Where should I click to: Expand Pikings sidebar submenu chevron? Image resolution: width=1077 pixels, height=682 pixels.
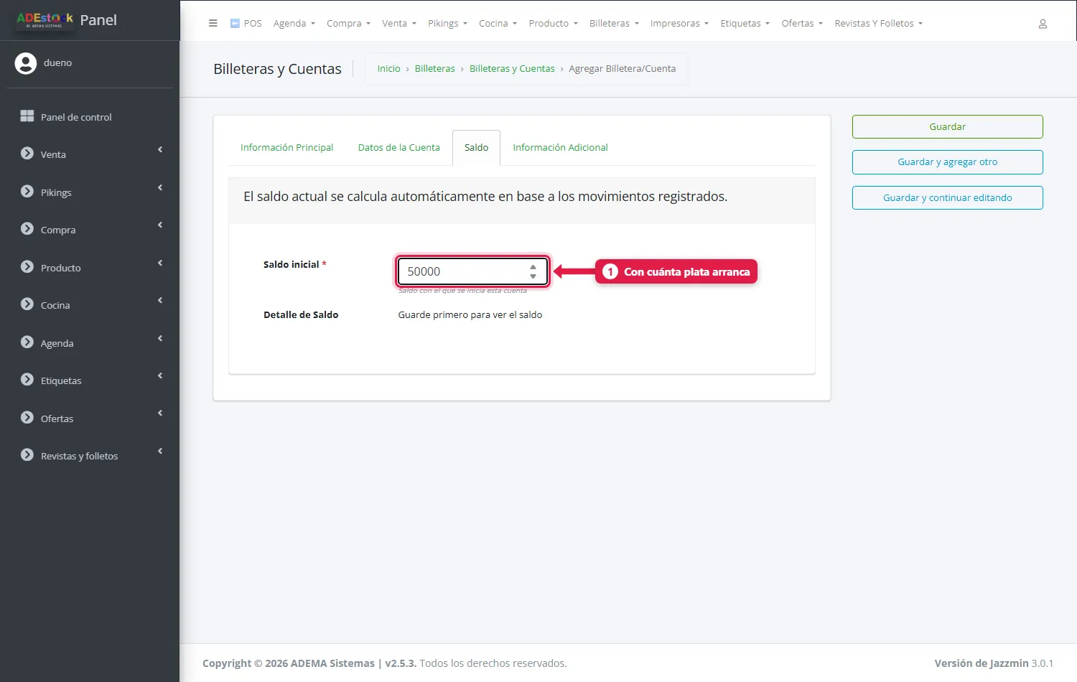160,188
